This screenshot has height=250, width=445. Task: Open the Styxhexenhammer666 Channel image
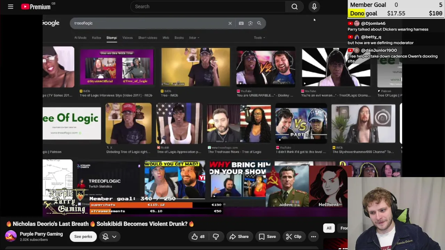click(363, 124)
